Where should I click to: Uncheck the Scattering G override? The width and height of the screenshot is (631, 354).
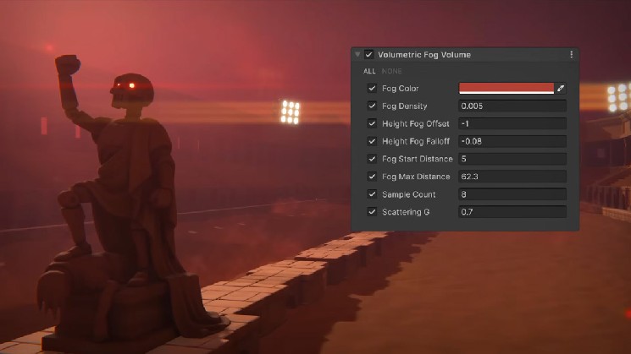(x=372, y=212)
